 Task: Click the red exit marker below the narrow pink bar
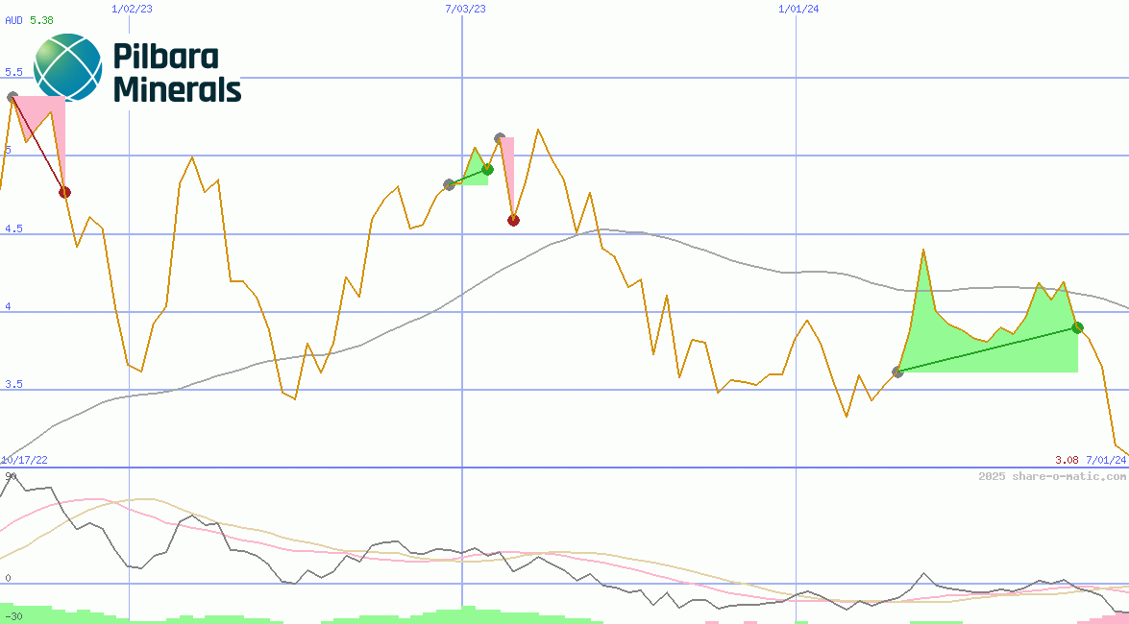(513, 220)
